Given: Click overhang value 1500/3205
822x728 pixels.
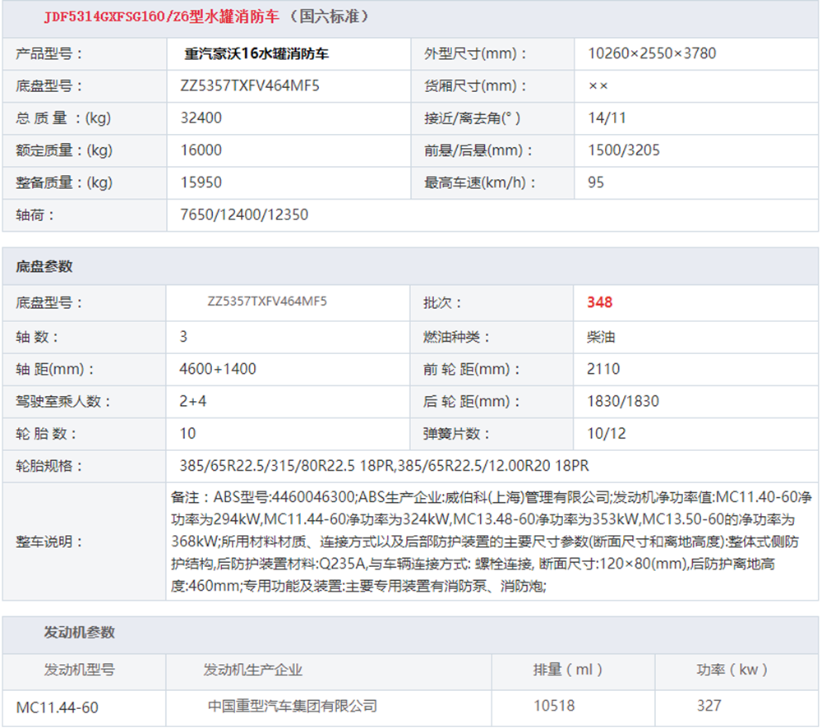Looking at the screenshot, I should click(x=624, y=150).
